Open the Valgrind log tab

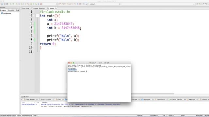[191, 99]
